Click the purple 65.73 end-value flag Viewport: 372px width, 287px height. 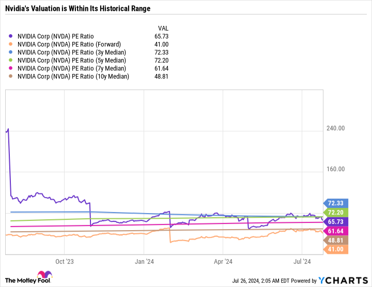336,222
